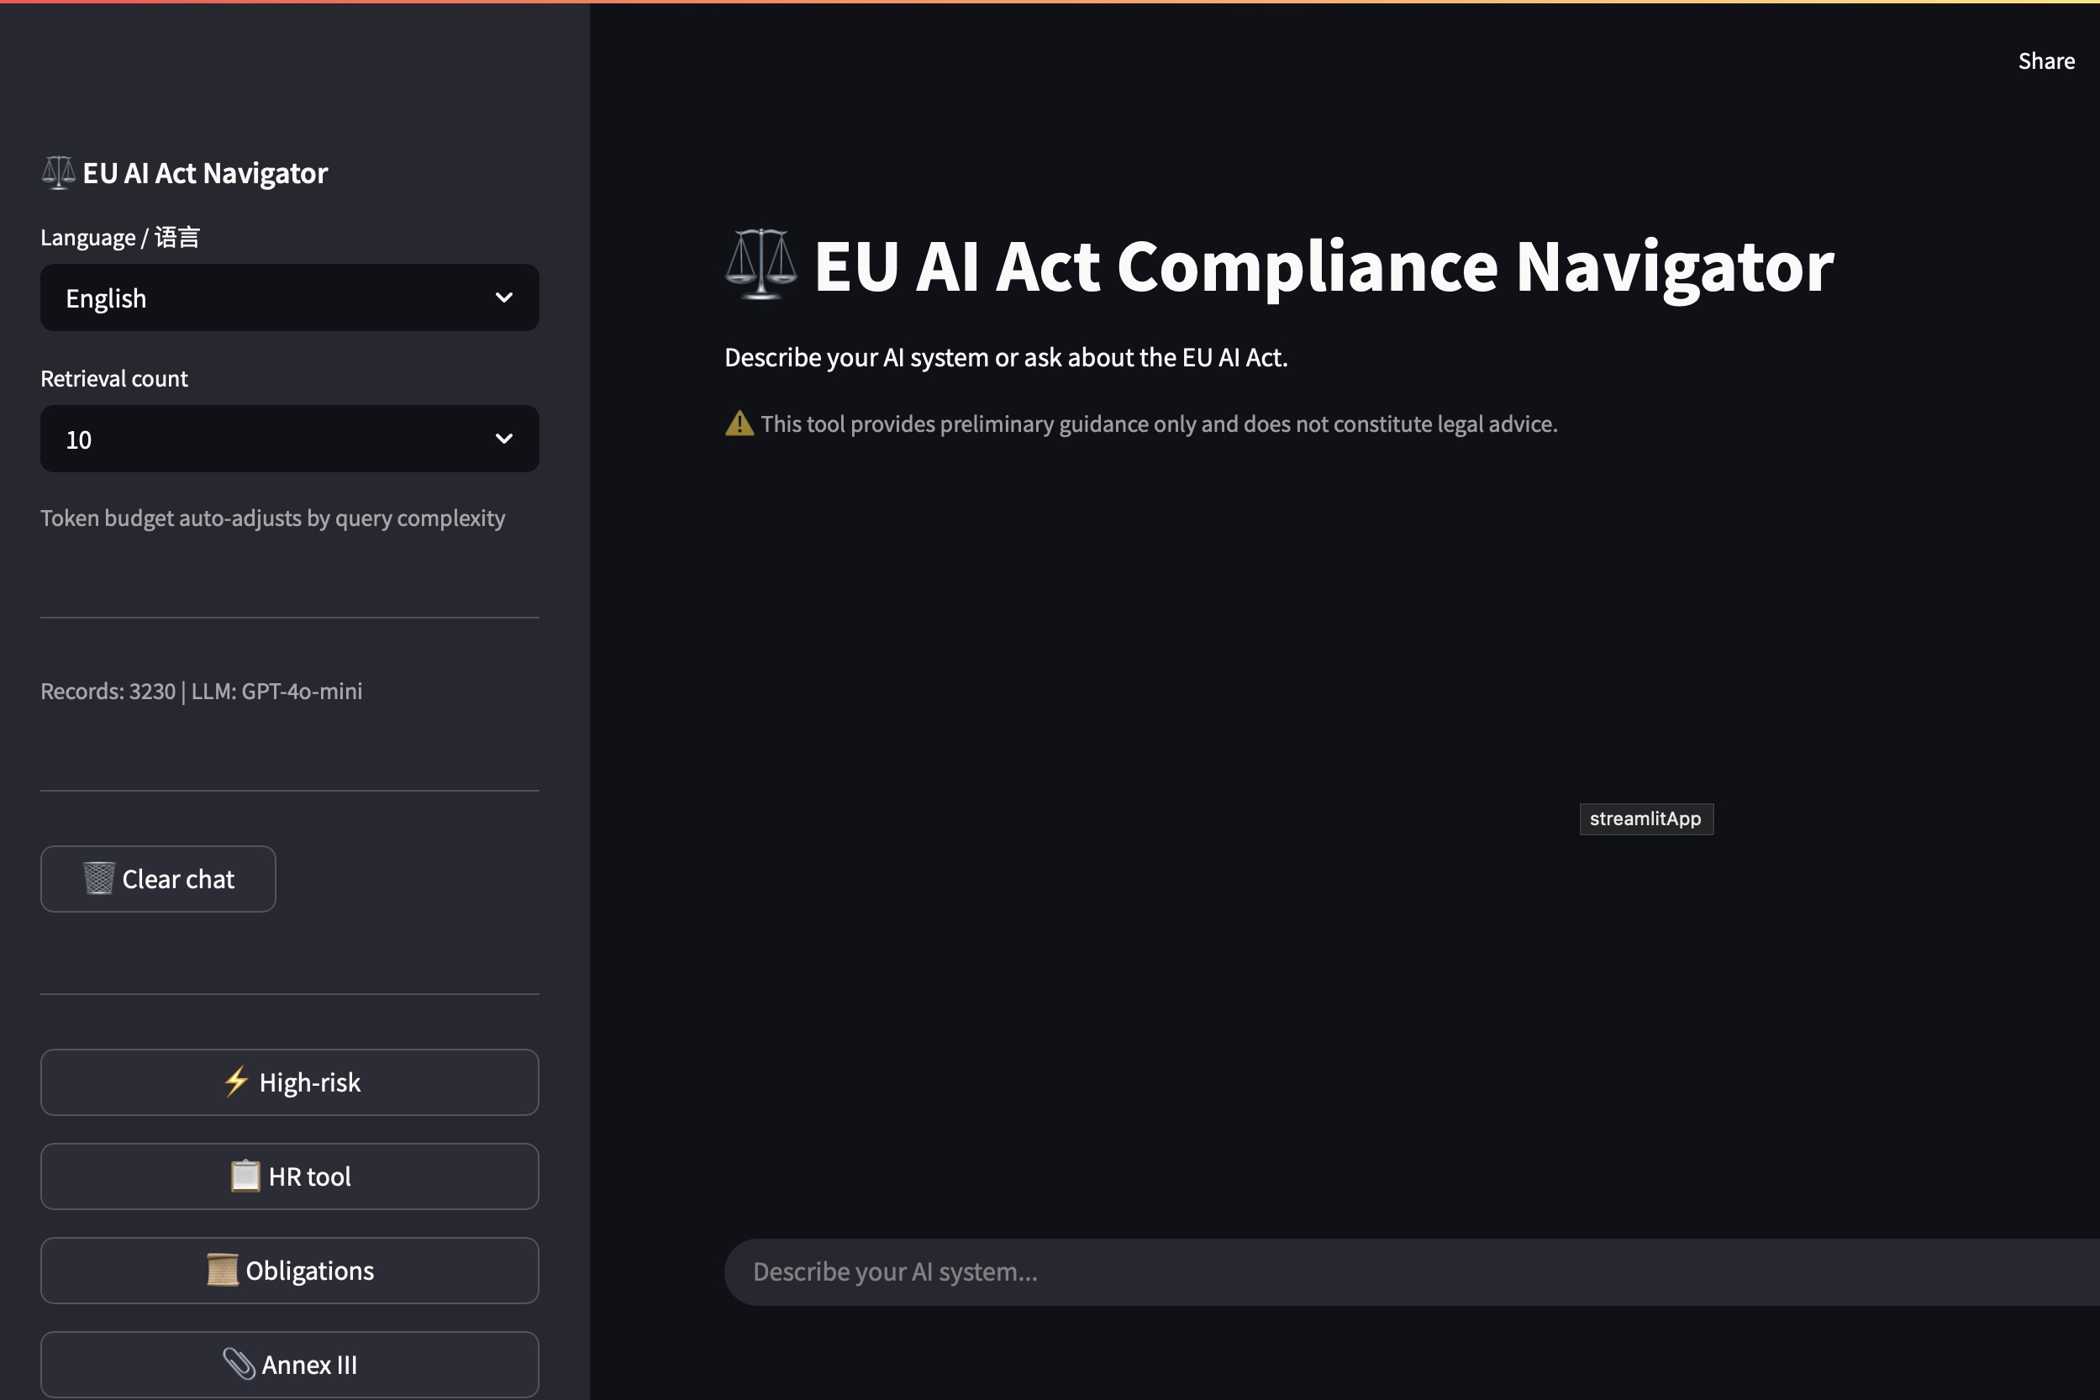
Task: Click the 'EU AI Act Compliance Navigator' heading
Action: click(x=1324, y=266)
